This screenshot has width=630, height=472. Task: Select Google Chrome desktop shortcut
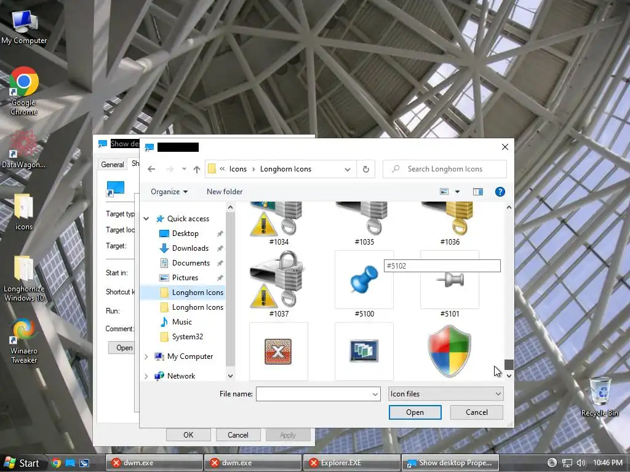coord(24,91)
